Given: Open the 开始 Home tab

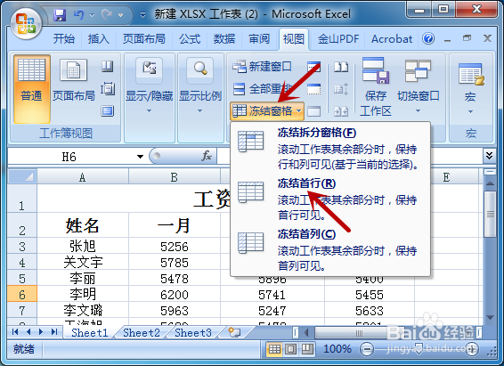Looking at the screenshot, I should click(x=63, y=39).
